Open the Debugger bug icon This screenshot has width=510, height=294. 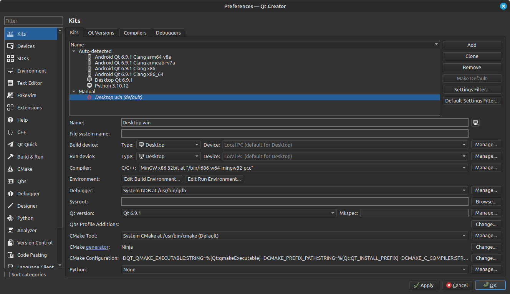[10, 193]
